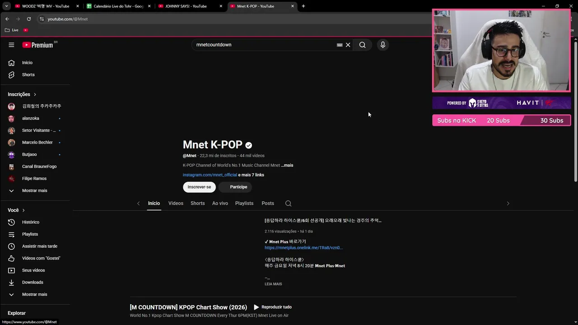The height and width of the screenshot is (325, 578).
Task: Open the browser tab list dropdown
Action: [6, 6]
